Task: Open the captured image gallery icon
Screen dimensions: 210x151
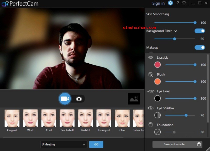Action: pos(134,99)
